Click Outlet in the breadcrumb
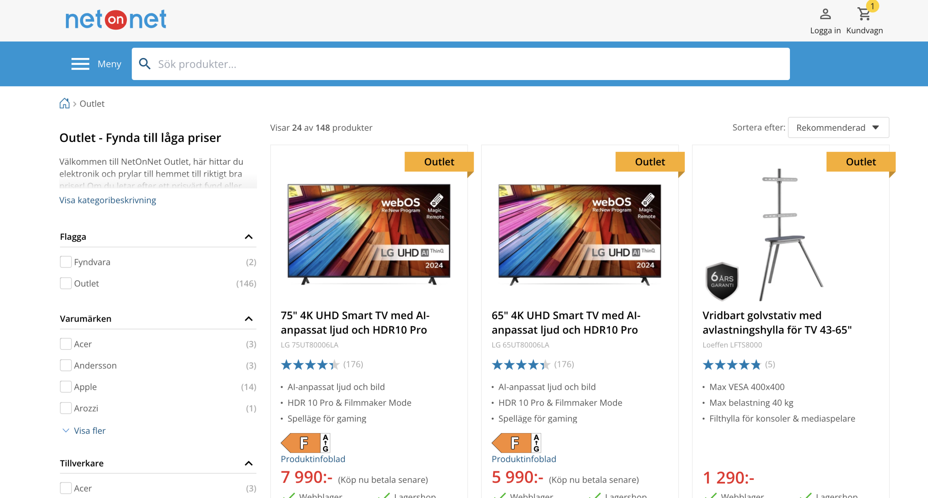 tap(92, 104)
